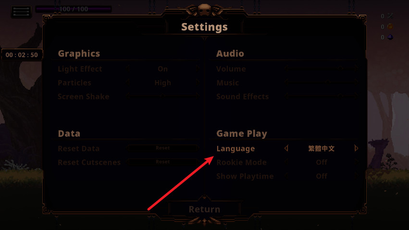The image size is (409, 230).
Task: Click the left arrow next to Language
Action: tap(286, 148)
